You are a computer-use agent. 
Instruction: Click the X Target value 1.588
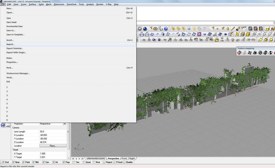point(43,154)
